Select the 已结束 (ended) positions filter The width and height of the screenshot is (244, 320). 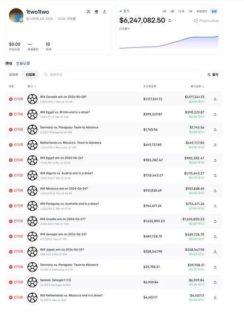pos(31,75)
